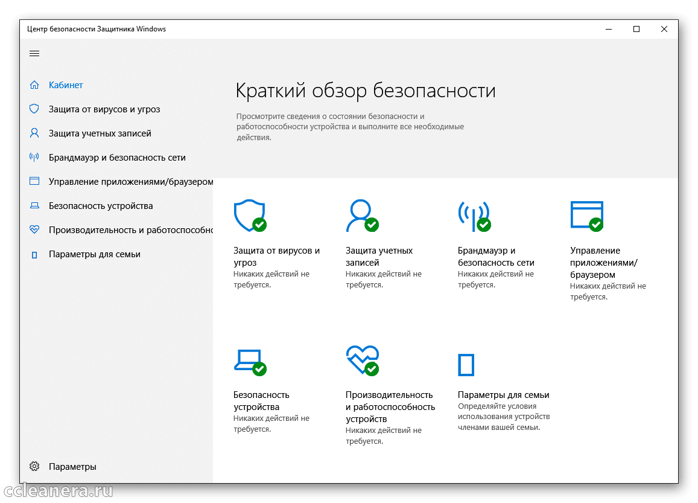Click the person icon for Защита учетных записей
Screen dimensions: 698x503
click(34, 133)
